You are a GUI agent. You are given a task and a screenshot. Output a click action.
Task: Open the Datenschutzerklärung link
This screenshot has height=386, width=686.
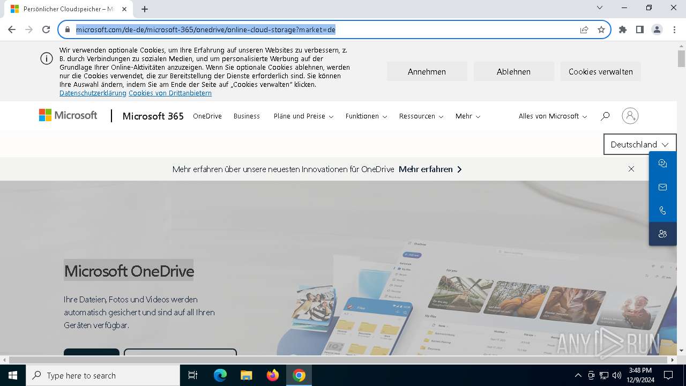(93, 93)
